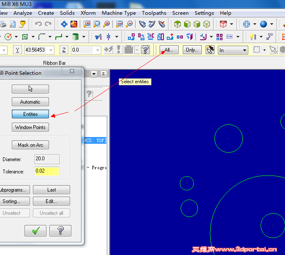Click into the Tolerance field showing 0.02

pos(47,171)
